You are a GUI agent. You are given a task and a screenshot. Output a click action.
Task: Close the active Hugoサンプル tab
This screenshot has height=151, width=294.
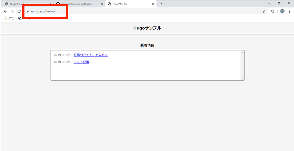153,4
